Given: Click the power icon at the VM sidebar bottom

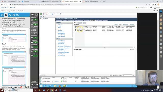Looking at the screenshot, I should [32, 85].
